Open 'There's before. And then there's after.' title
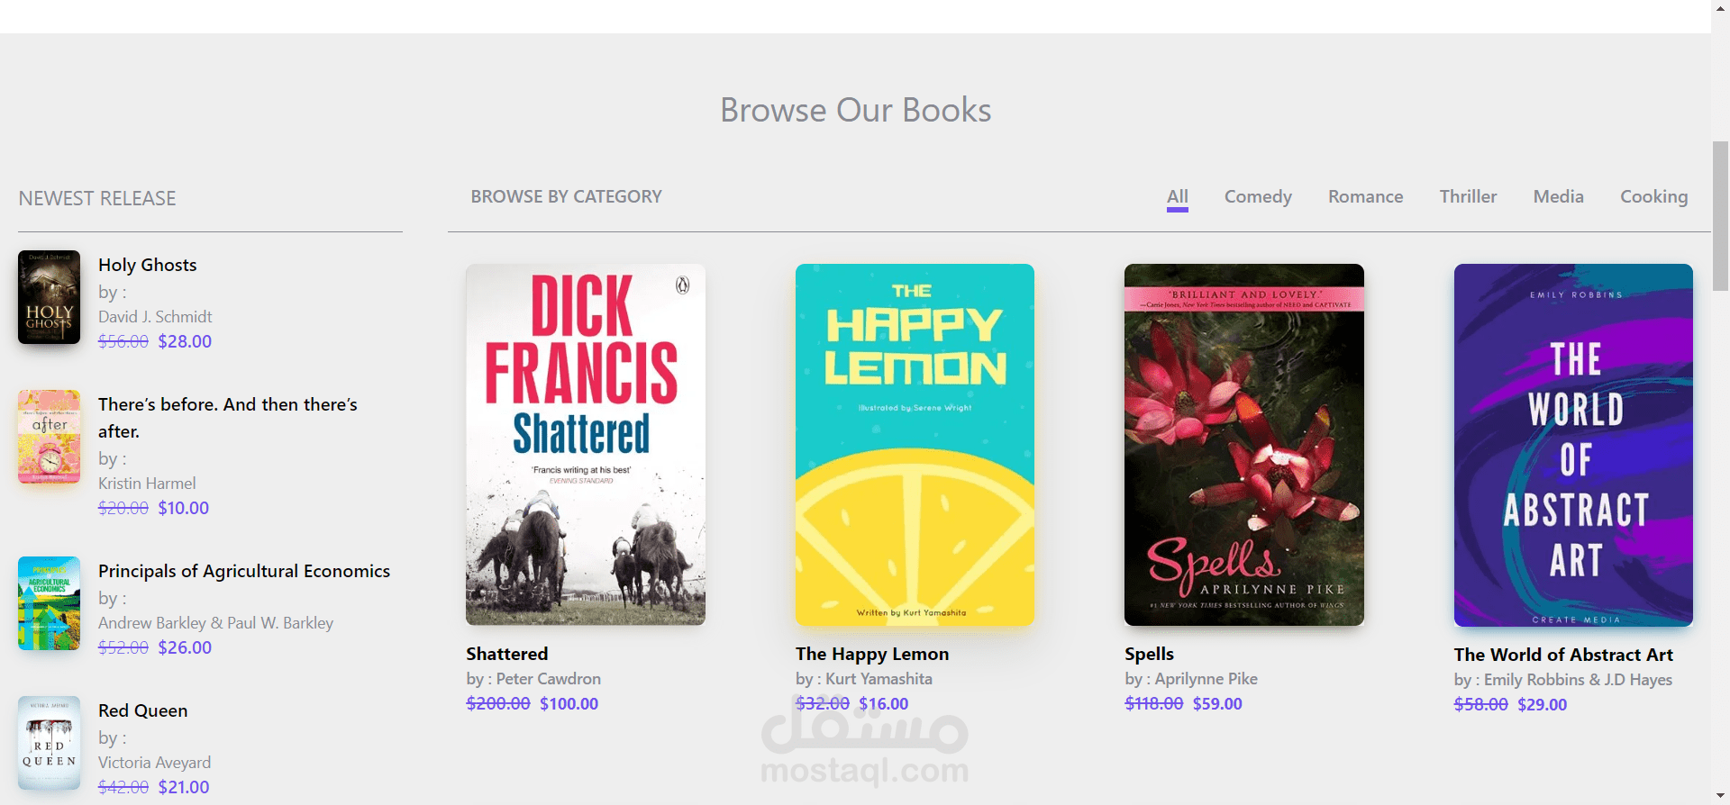 pyautogui.click(x=228, y=418)
